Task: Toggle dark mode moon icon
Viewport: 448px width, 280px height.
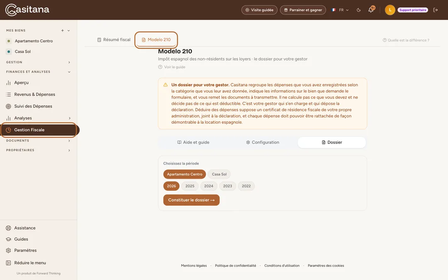Action: point(358,10)
